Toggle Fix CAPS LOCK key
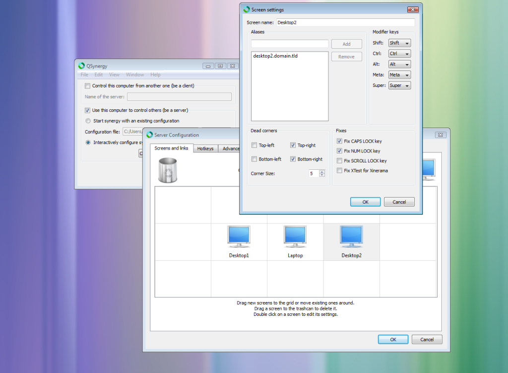 pos(339,141)
